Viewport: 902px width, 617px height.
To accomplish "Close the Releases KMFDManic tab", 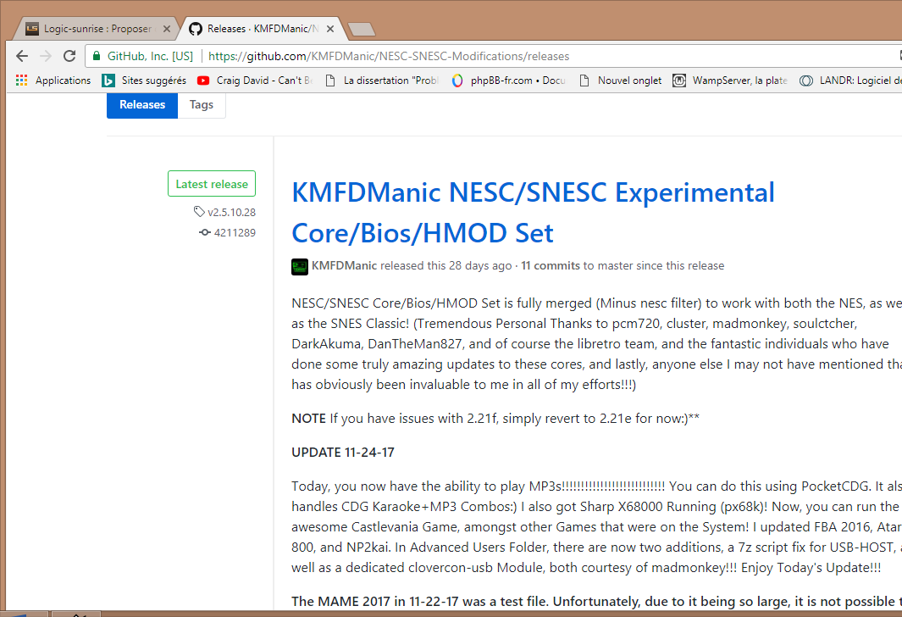I will click(330, 29).
